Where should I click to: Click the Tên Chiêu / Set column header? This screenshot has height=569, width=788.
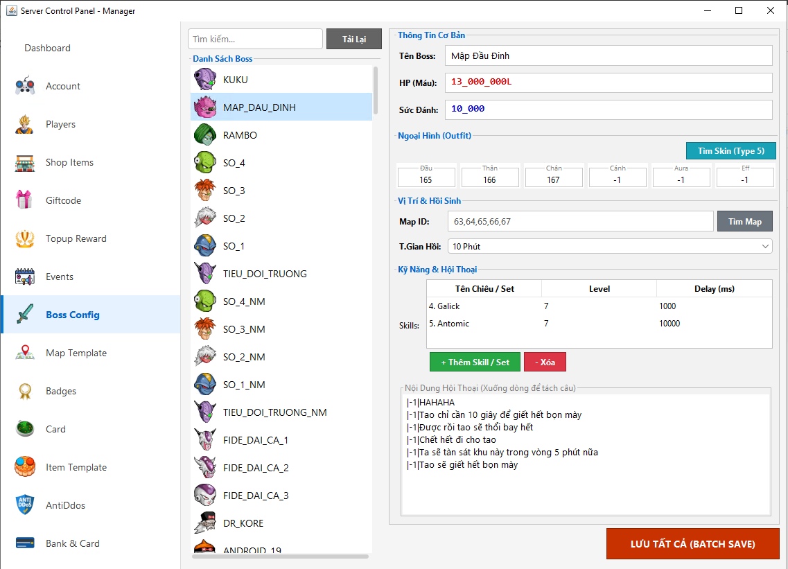point(484,288)
